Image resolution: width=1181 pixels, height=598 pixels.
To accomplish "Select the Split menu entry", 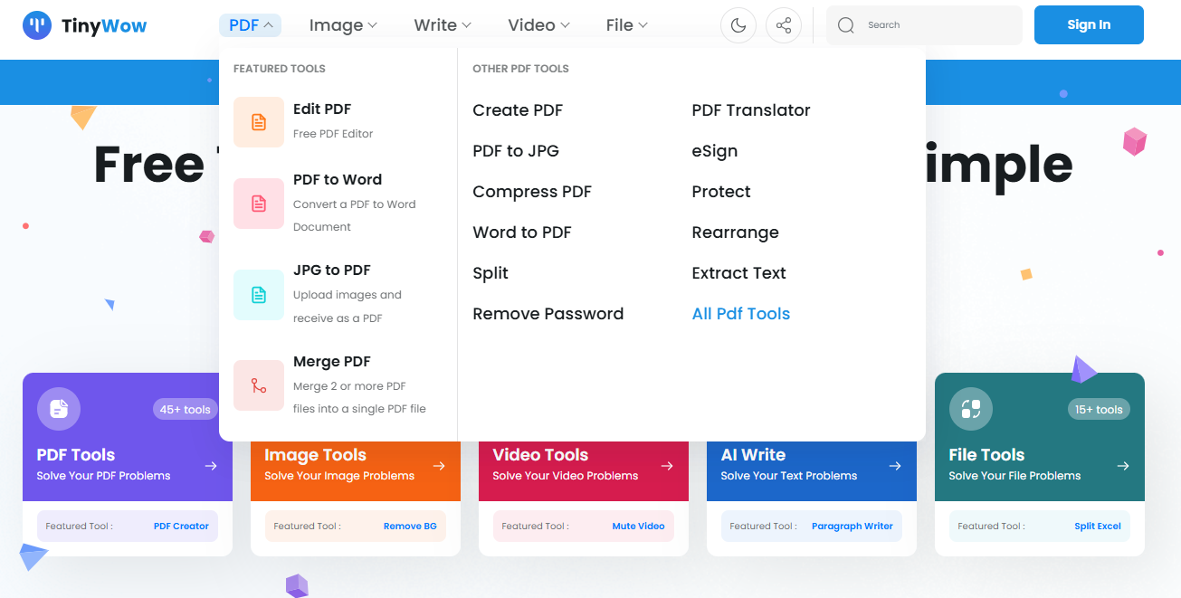I will click(x=490, y=273).
